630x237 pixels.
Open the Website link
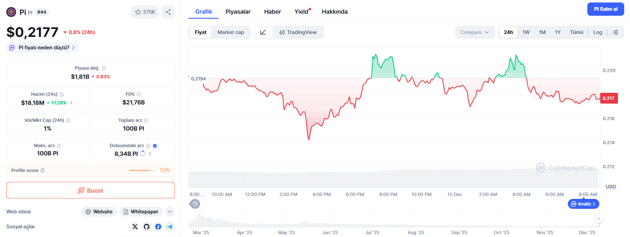click(99, 212)
